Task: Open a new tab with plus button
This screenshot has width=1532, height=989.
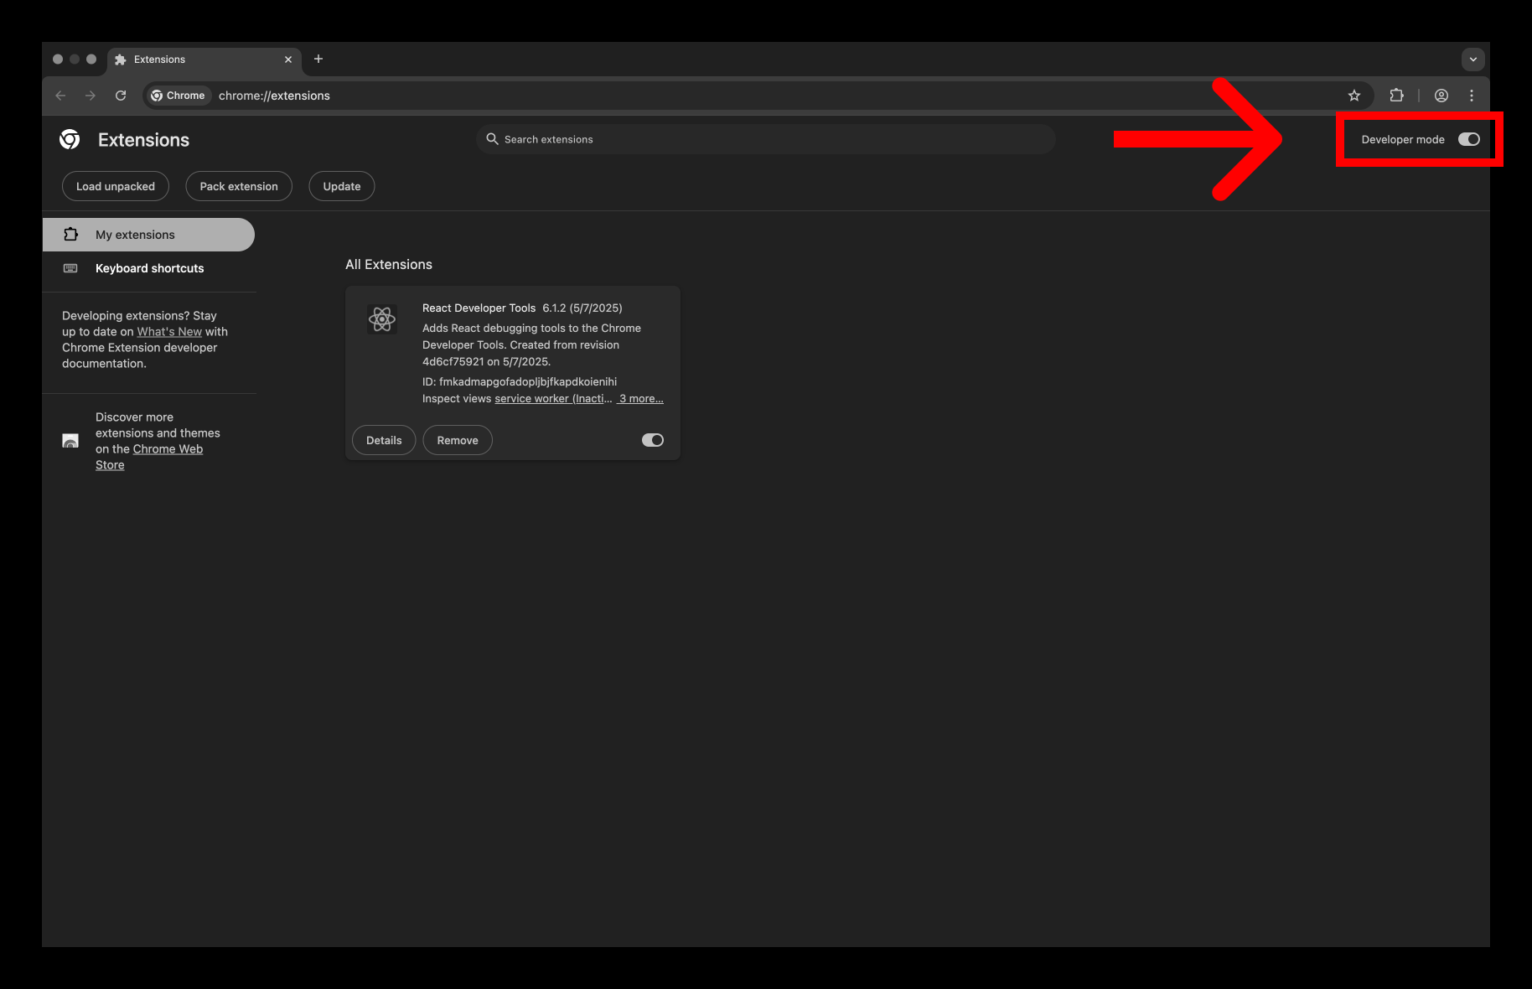Action: click(318, 59)
